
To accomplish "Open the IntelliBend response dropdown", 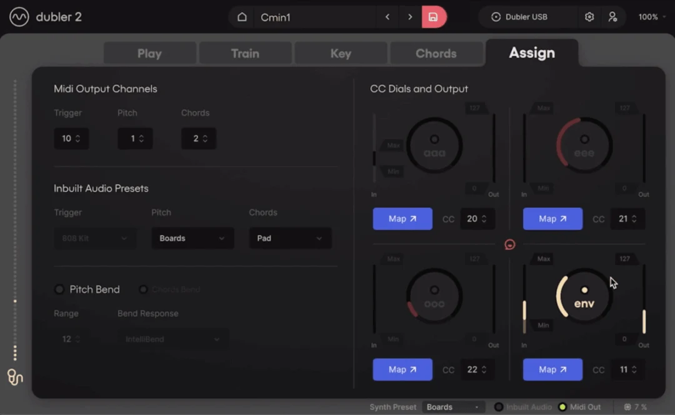I will (173, 339).
